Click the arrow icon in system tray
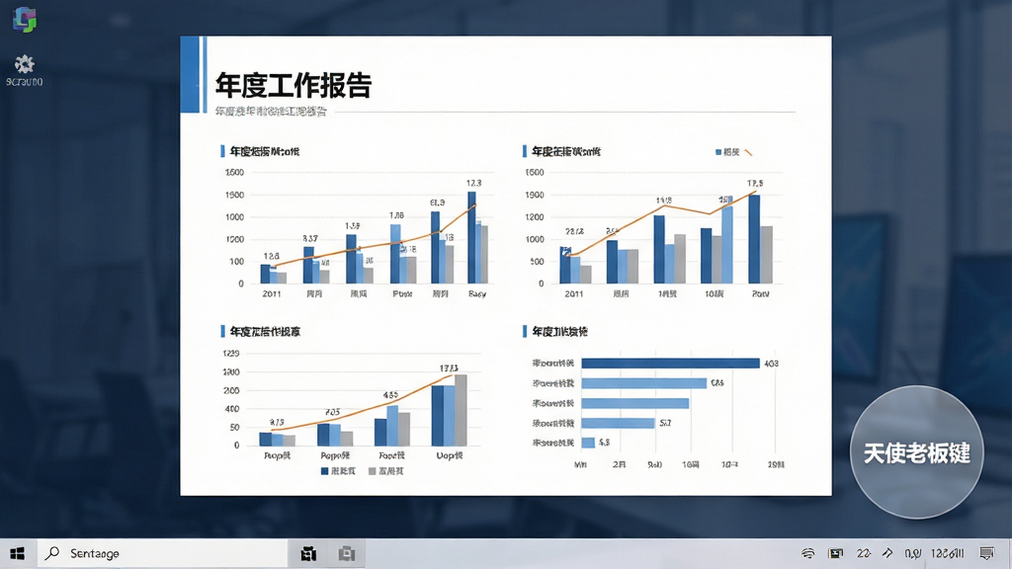 point(888,553)
